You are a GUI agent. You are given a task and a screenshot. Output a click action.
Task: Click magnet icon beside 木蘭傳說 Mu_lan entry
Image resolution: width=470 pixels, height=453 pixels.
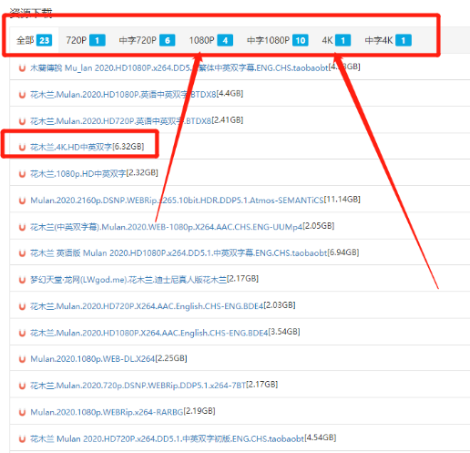pos(22,68)
